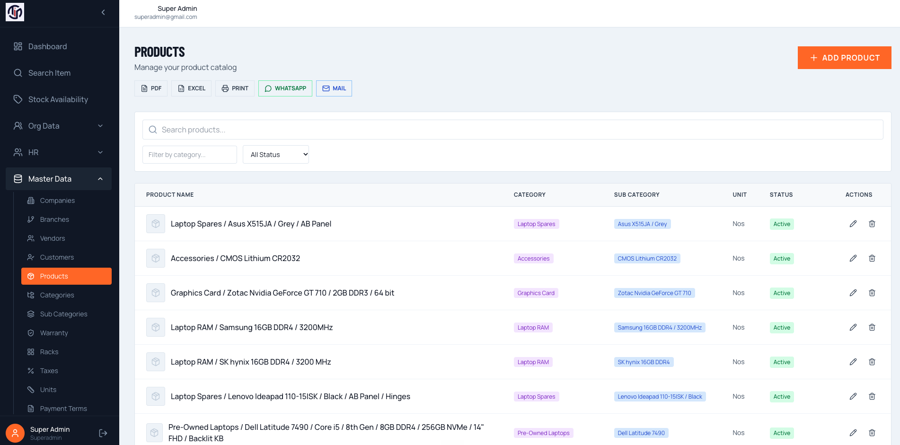Viewport: 900px width, 445px height.
Task: Click the logout icon next to Super Admin
Action: click(x=103, y=433)
